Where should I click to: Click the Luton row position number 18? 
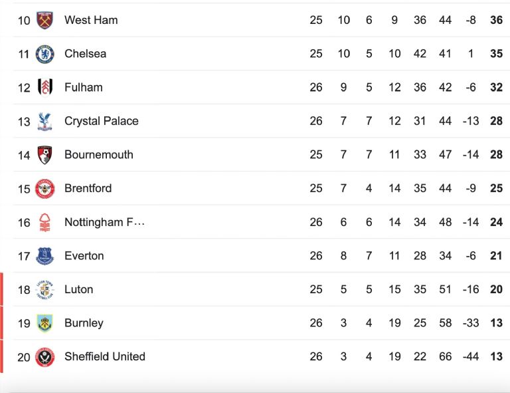(24, 290)
